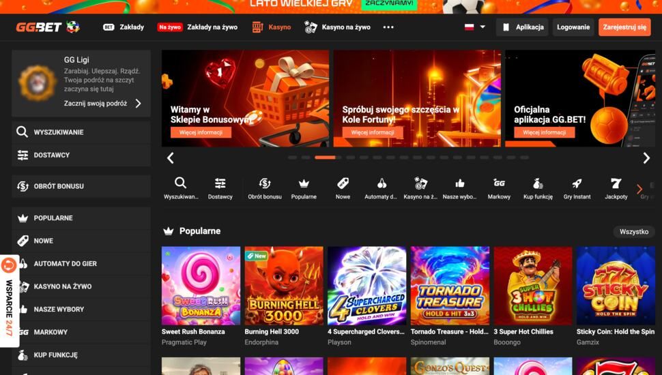Open Sweet Rush Bonanza game thumbnail
Viewport: 662px width, 375px height.
[201, 286]
